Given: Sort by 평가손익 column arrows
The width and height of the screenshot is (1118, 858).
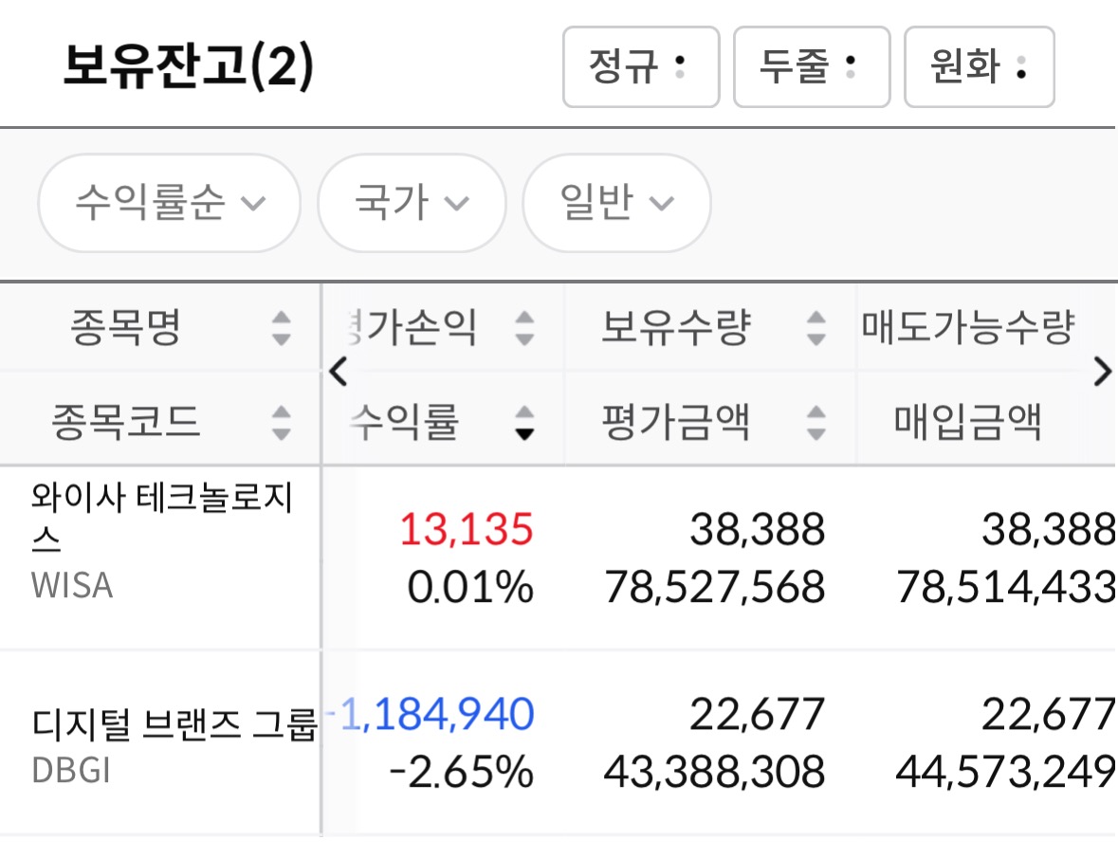Looking at the screenshot, I should click(x=524, y=328).
